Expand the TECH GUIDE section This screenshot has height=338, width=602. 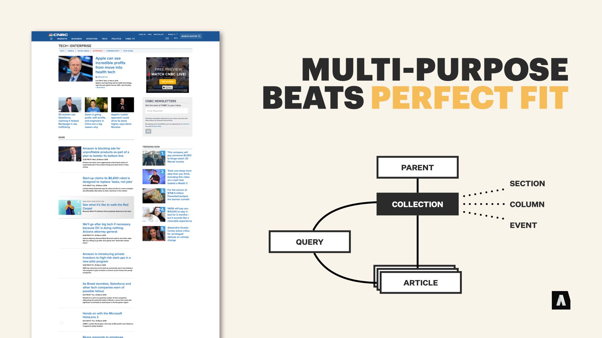pos(128,51)
